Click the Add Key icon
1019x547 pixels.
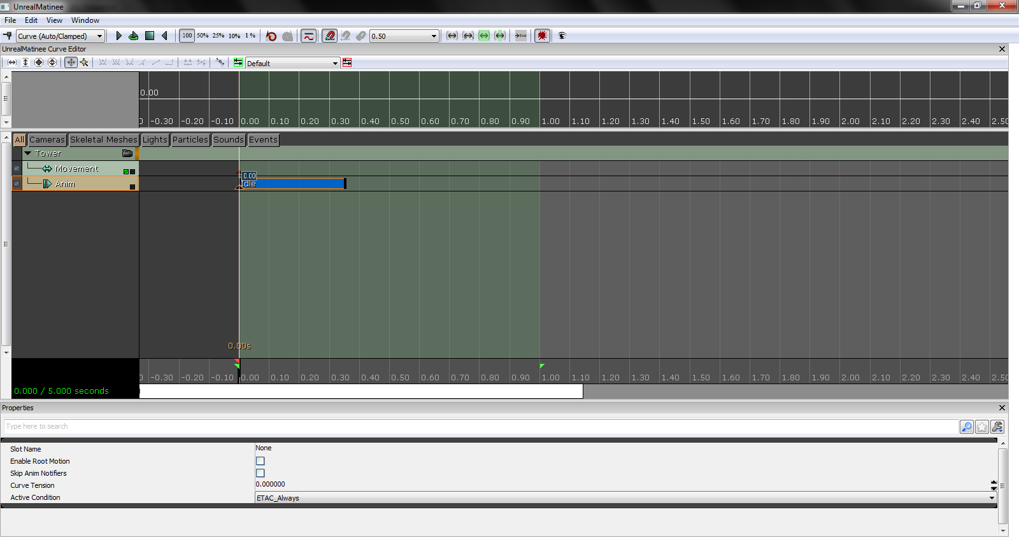[x=8, y=36]
